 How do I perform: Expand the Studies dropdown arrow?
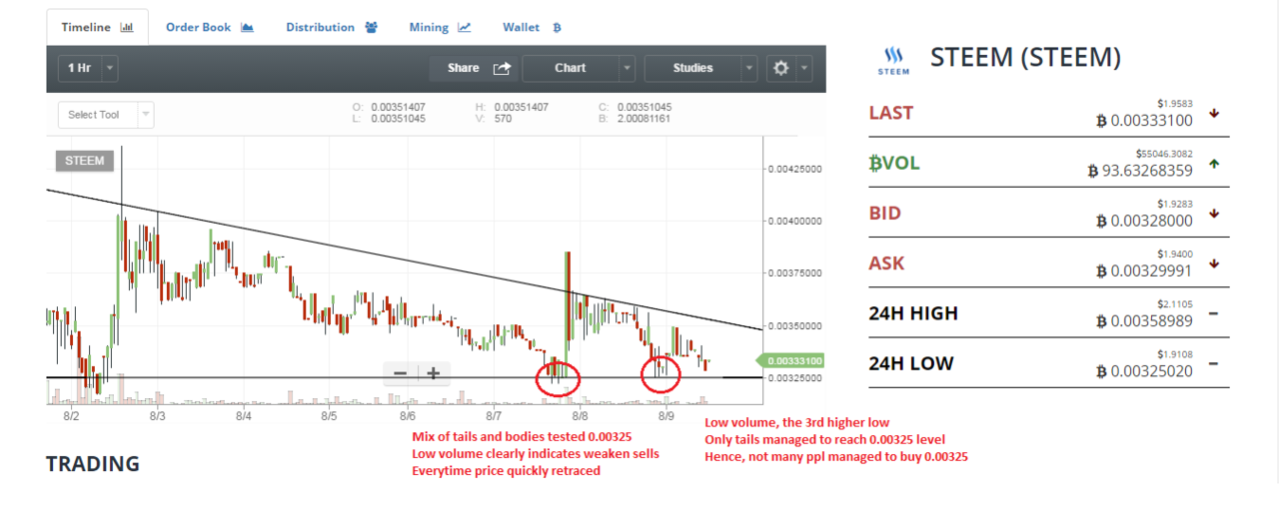(749, 68)
